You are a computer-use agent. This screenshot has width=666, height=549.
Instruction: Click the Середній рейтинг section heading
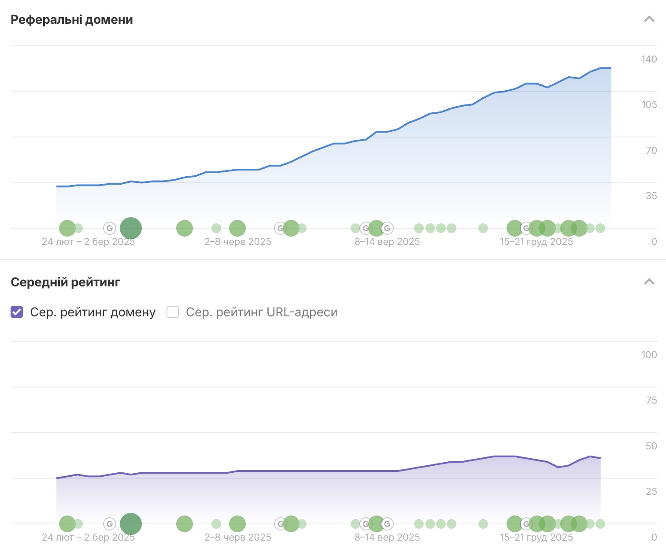tap(65, 282)
